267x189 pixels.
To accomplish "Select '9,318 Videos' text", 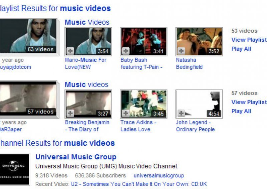I will click(x=51, y=176).
